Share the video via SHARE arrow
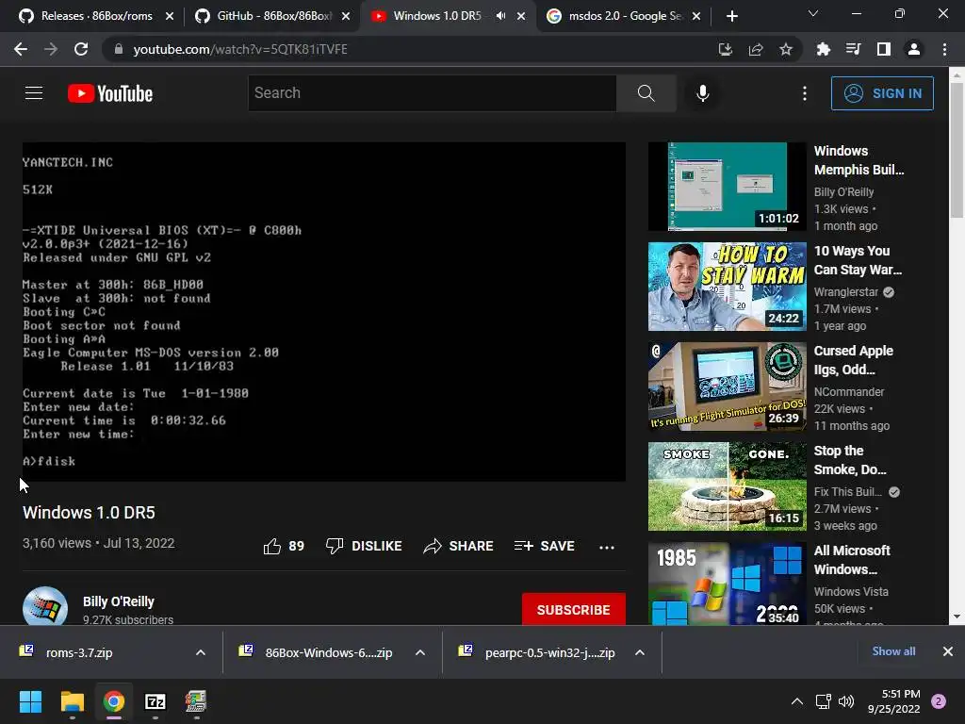Viewport: 965px width, 724px height. [x=459, y=546]
